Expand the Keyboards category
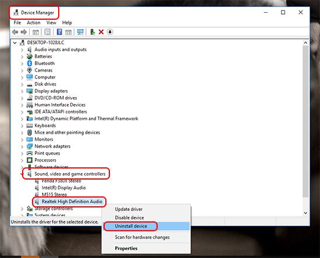This screenshot has height=258, width=320. click(22, 126)
